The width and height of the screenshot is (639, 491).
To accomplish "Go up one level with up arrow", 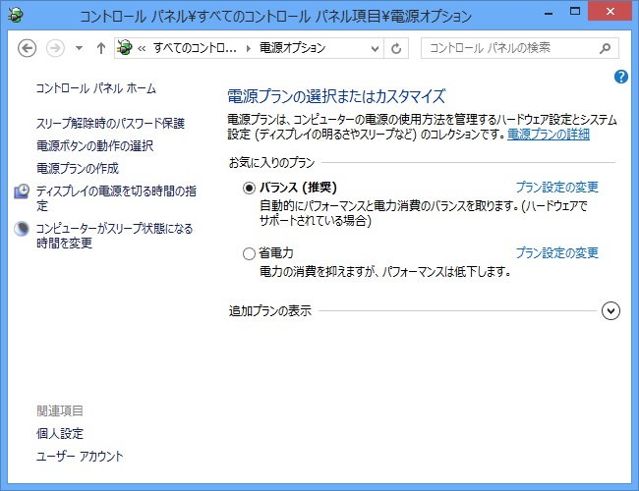I will pos(100,48).
